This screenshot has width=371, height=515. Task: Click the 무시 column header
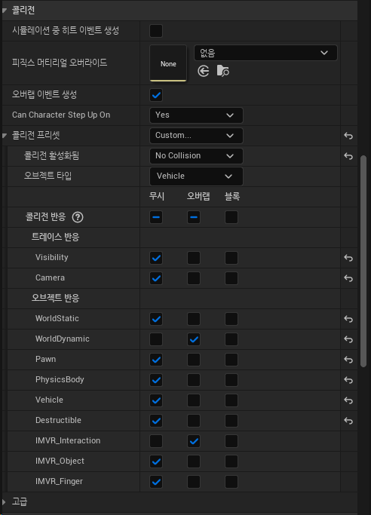(157, 196)
